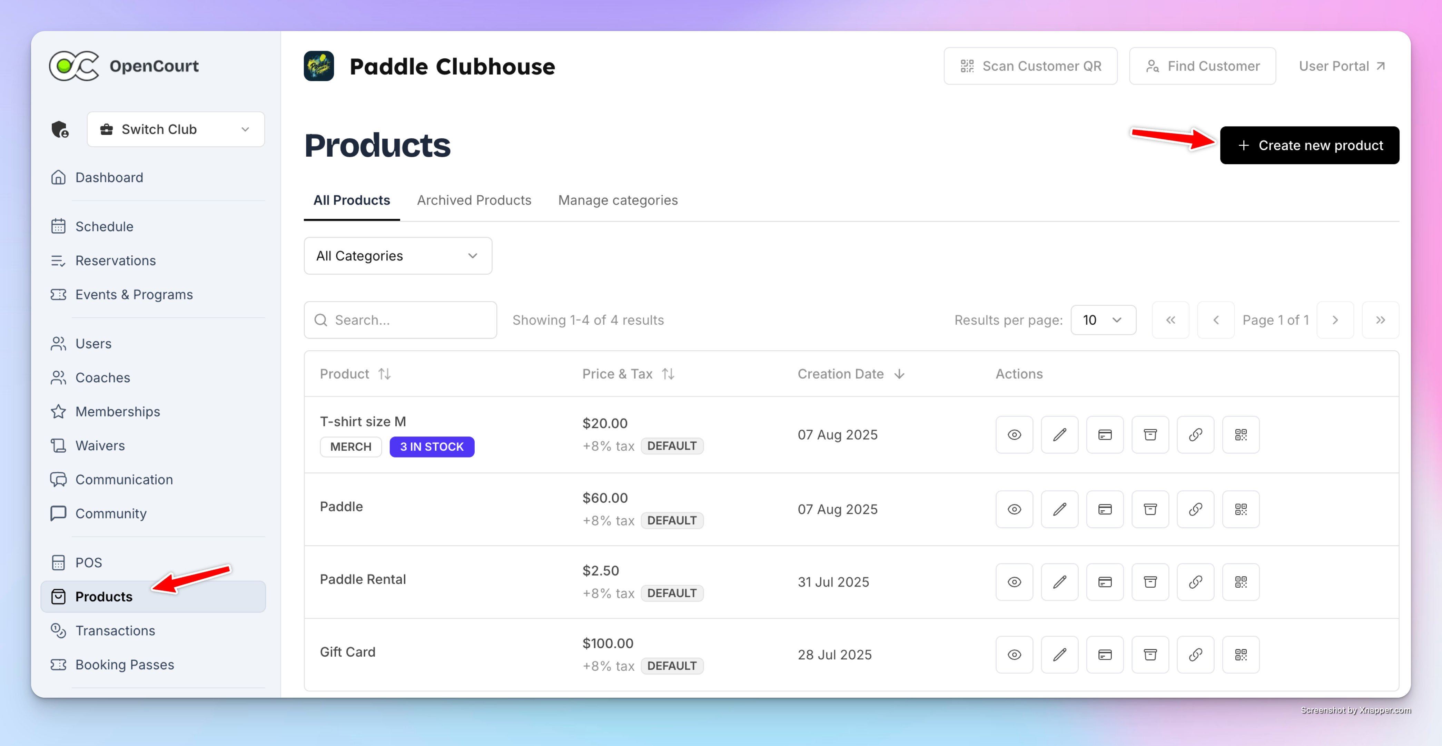
Task: Click Create new product button
Action: tap(1309, 146)
